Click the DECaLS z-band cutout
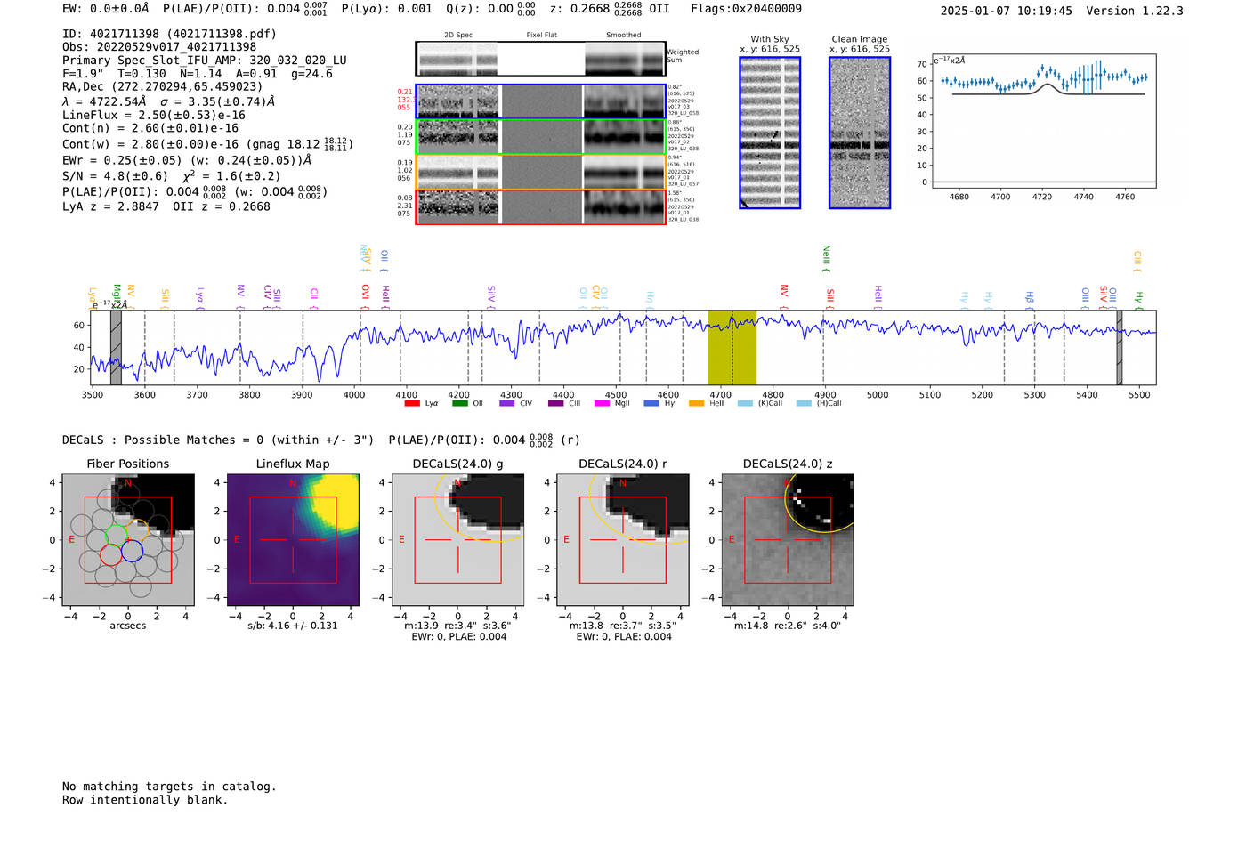The image size is (1246, 848). (x=787, y=540)
